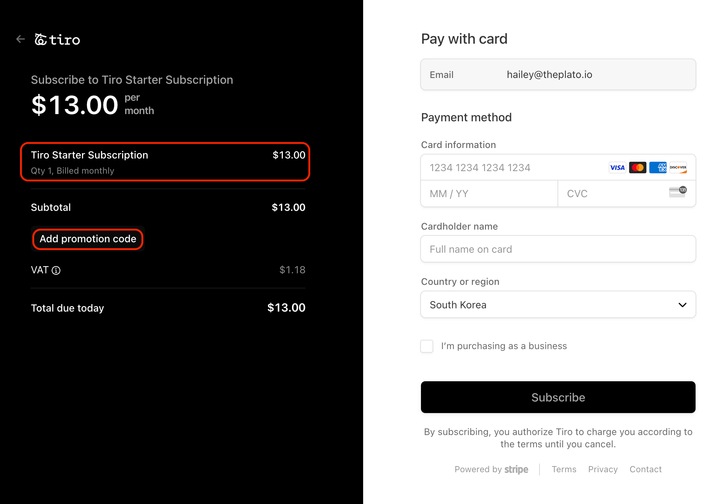Click Add promotion code button

tap(88, 239)
